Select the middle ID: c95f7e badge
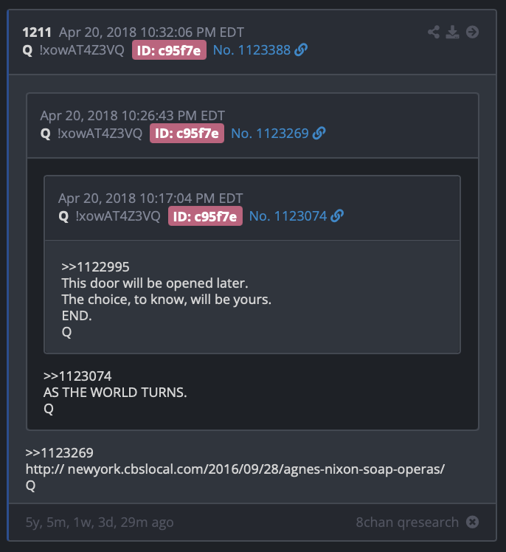The height and width of the screenshot is (552, 506). (187, 133)
